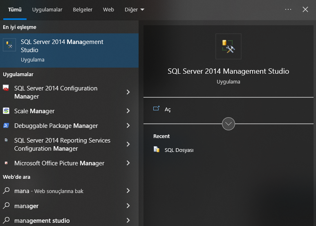
Task: Click the open-window icon beside Aç
Action: tap(156, 109)
